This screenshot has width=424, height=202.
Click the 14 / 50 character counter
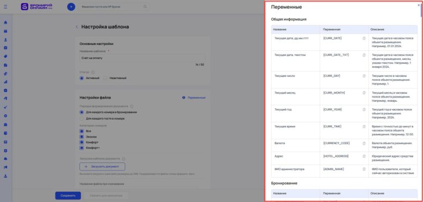point(199,64)
